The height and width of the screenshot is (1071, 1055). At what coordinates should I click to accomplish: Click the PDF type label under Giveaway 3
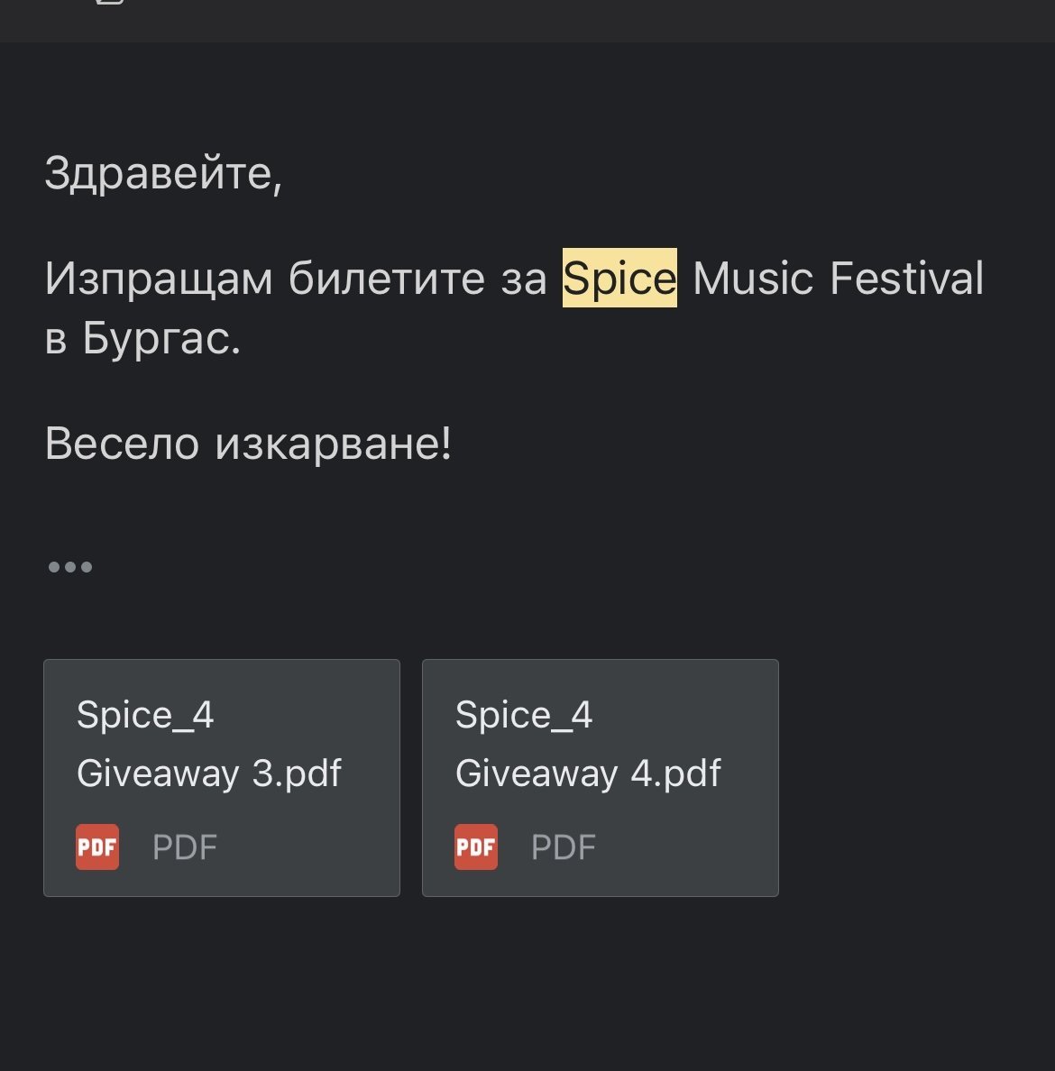185,847
